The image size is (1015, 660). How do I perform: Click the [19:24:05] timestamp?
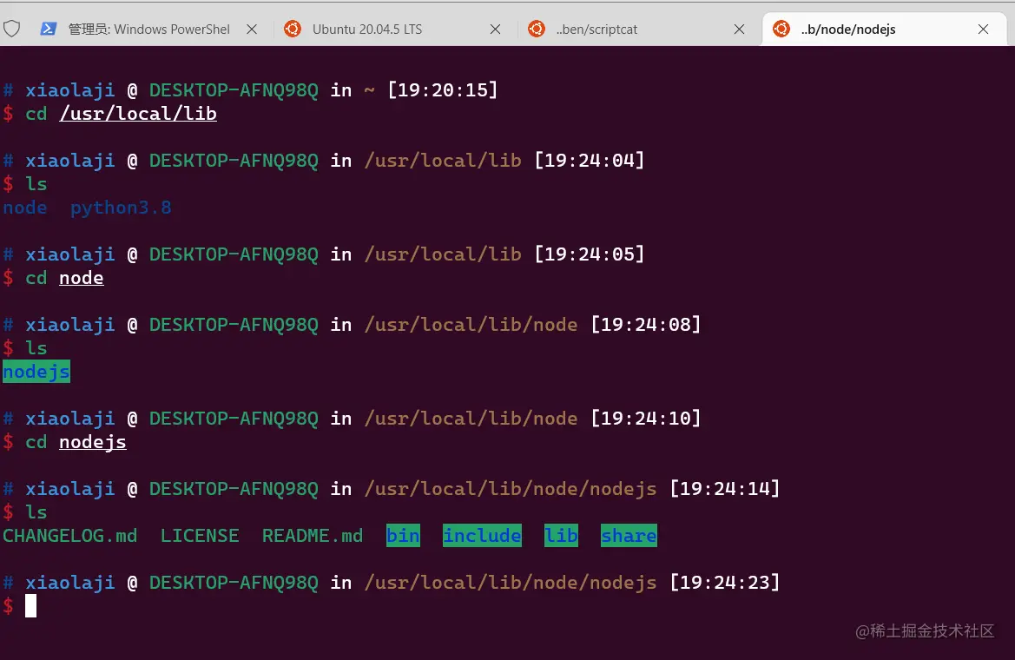point(590,254)
